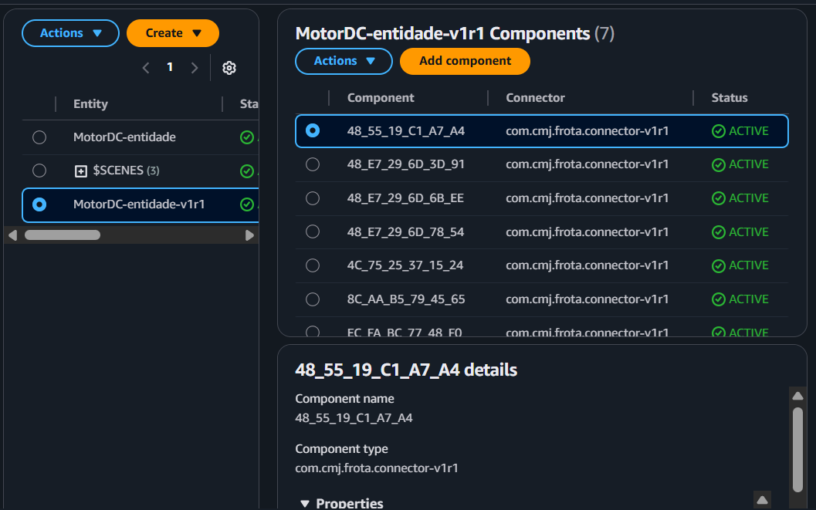Collapse the Properties section
Screen dimensions: 816x510
click(x=306, y=503)
